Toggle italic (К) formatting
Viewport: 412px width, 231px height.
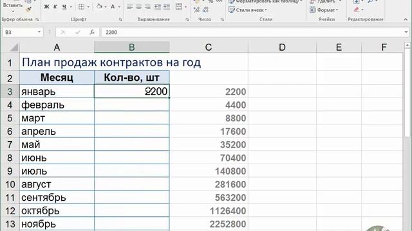click(55, 7)
